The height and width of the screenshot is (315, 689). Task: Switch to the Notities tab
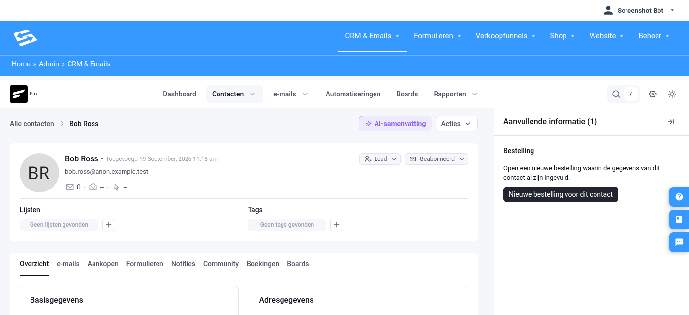(183, 264)
